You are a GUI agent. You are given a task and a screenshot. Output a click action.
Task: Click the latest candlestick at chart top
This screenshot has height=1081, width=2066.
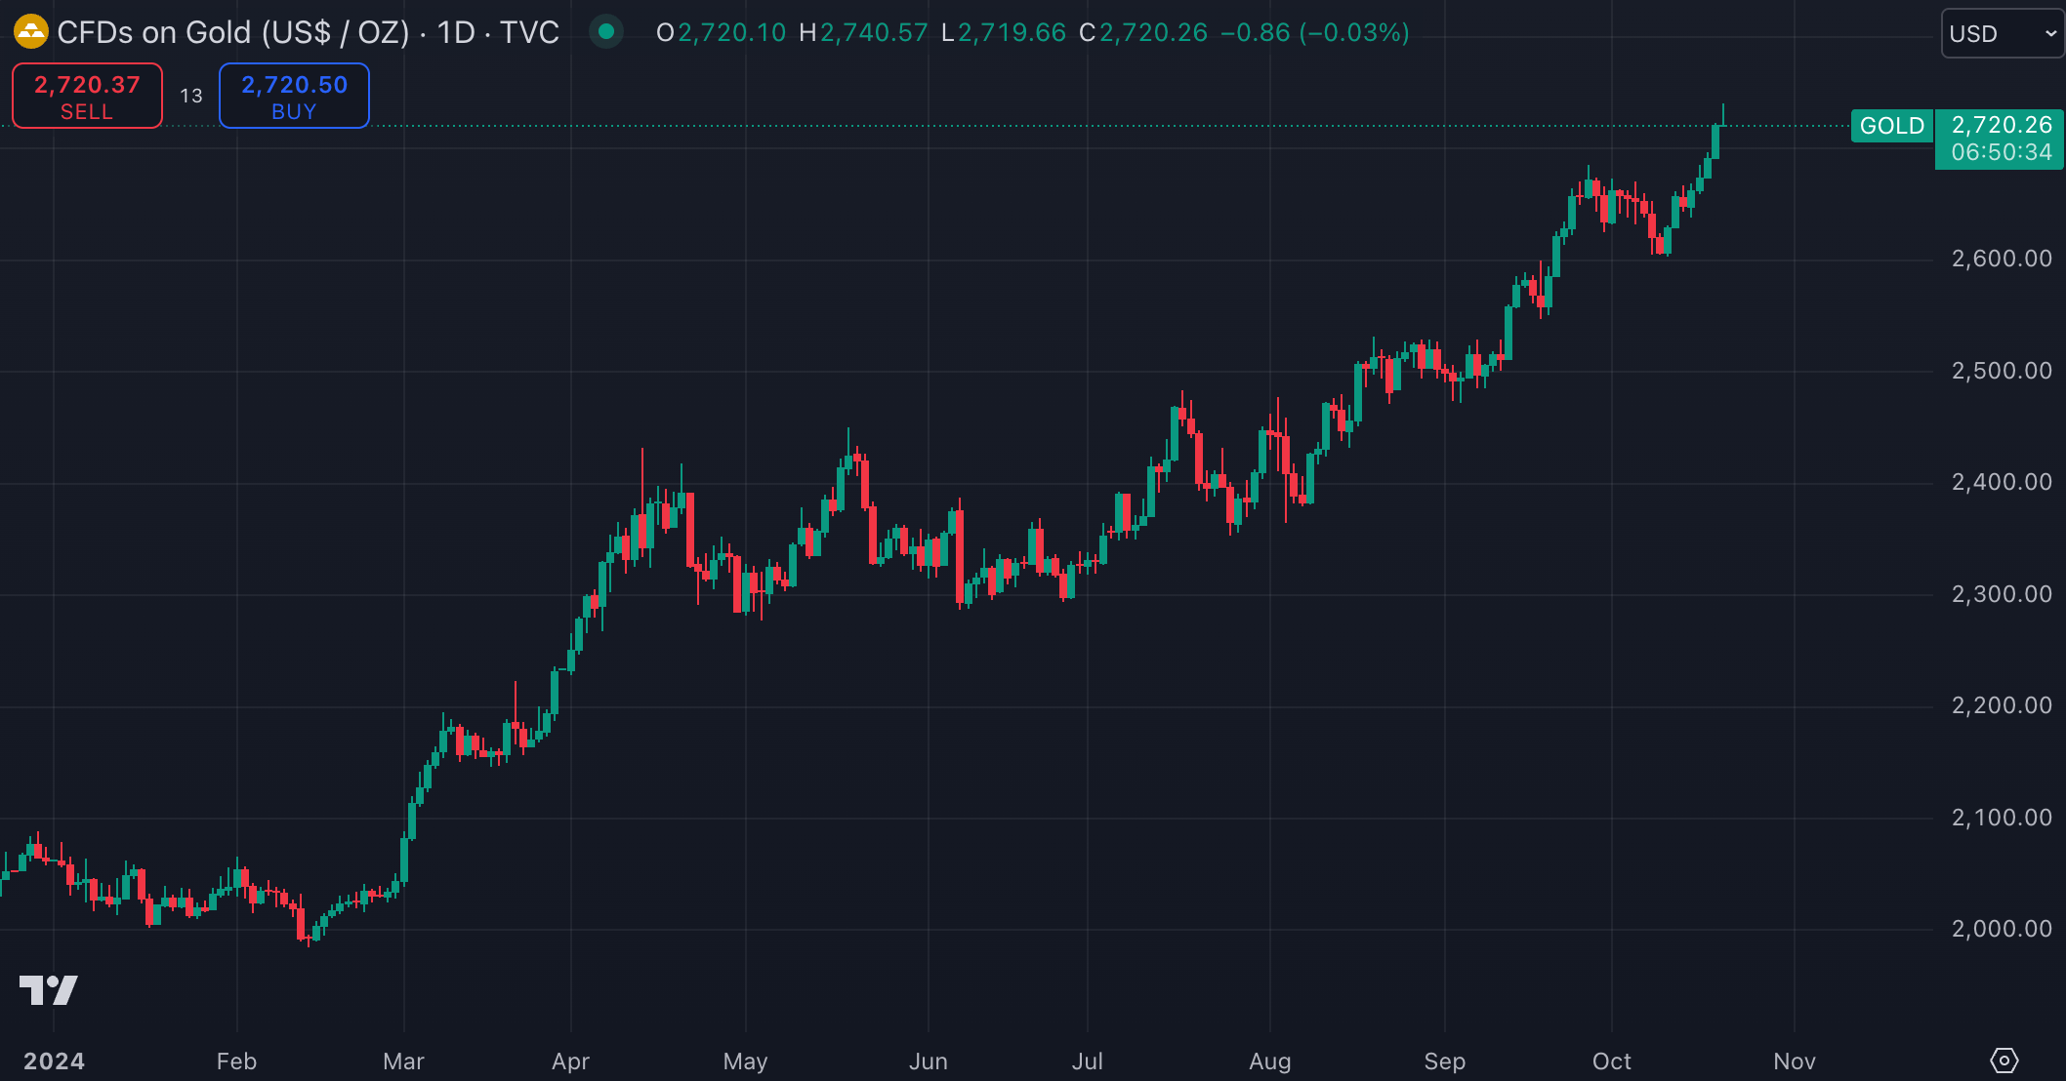click(x=1723, y=115)
